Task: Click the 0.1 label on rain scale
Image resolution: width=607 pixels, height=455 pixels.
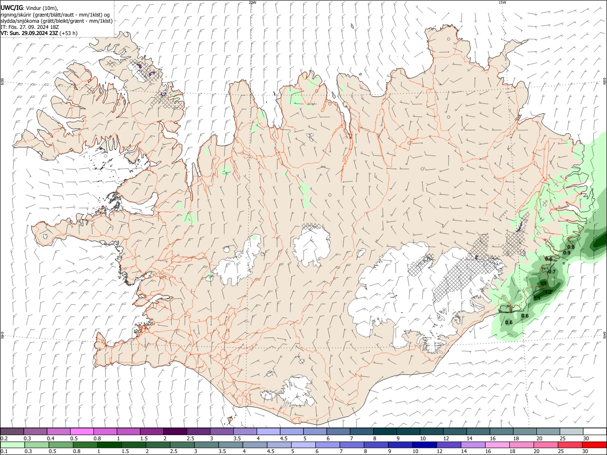Action: tap(3, 451)
